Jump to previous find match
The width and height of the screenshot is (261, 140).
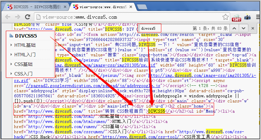234,28
